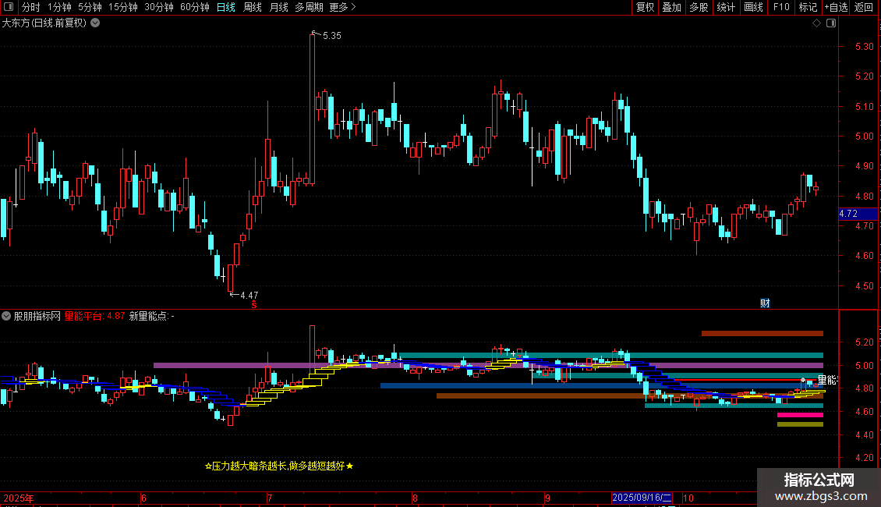Click the 2025年 label on time axis

pyautogui.click(x=19, y=498)
